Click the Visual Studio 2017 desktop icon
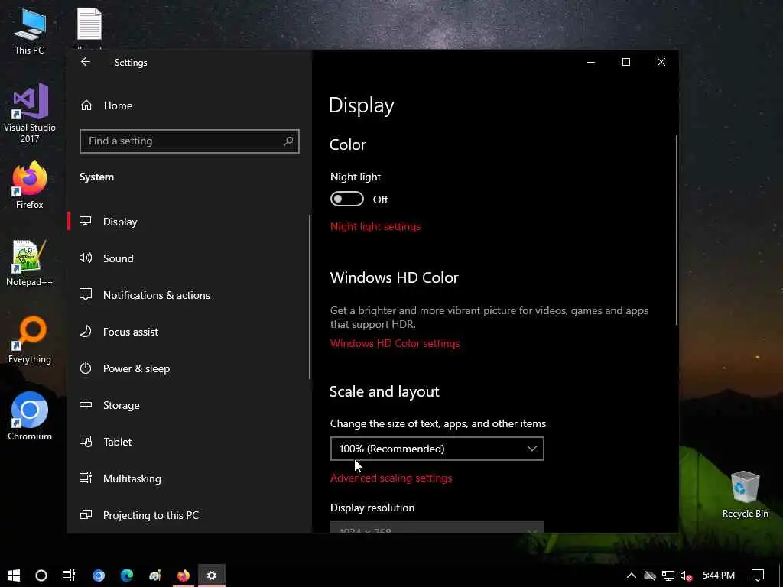 30,113
